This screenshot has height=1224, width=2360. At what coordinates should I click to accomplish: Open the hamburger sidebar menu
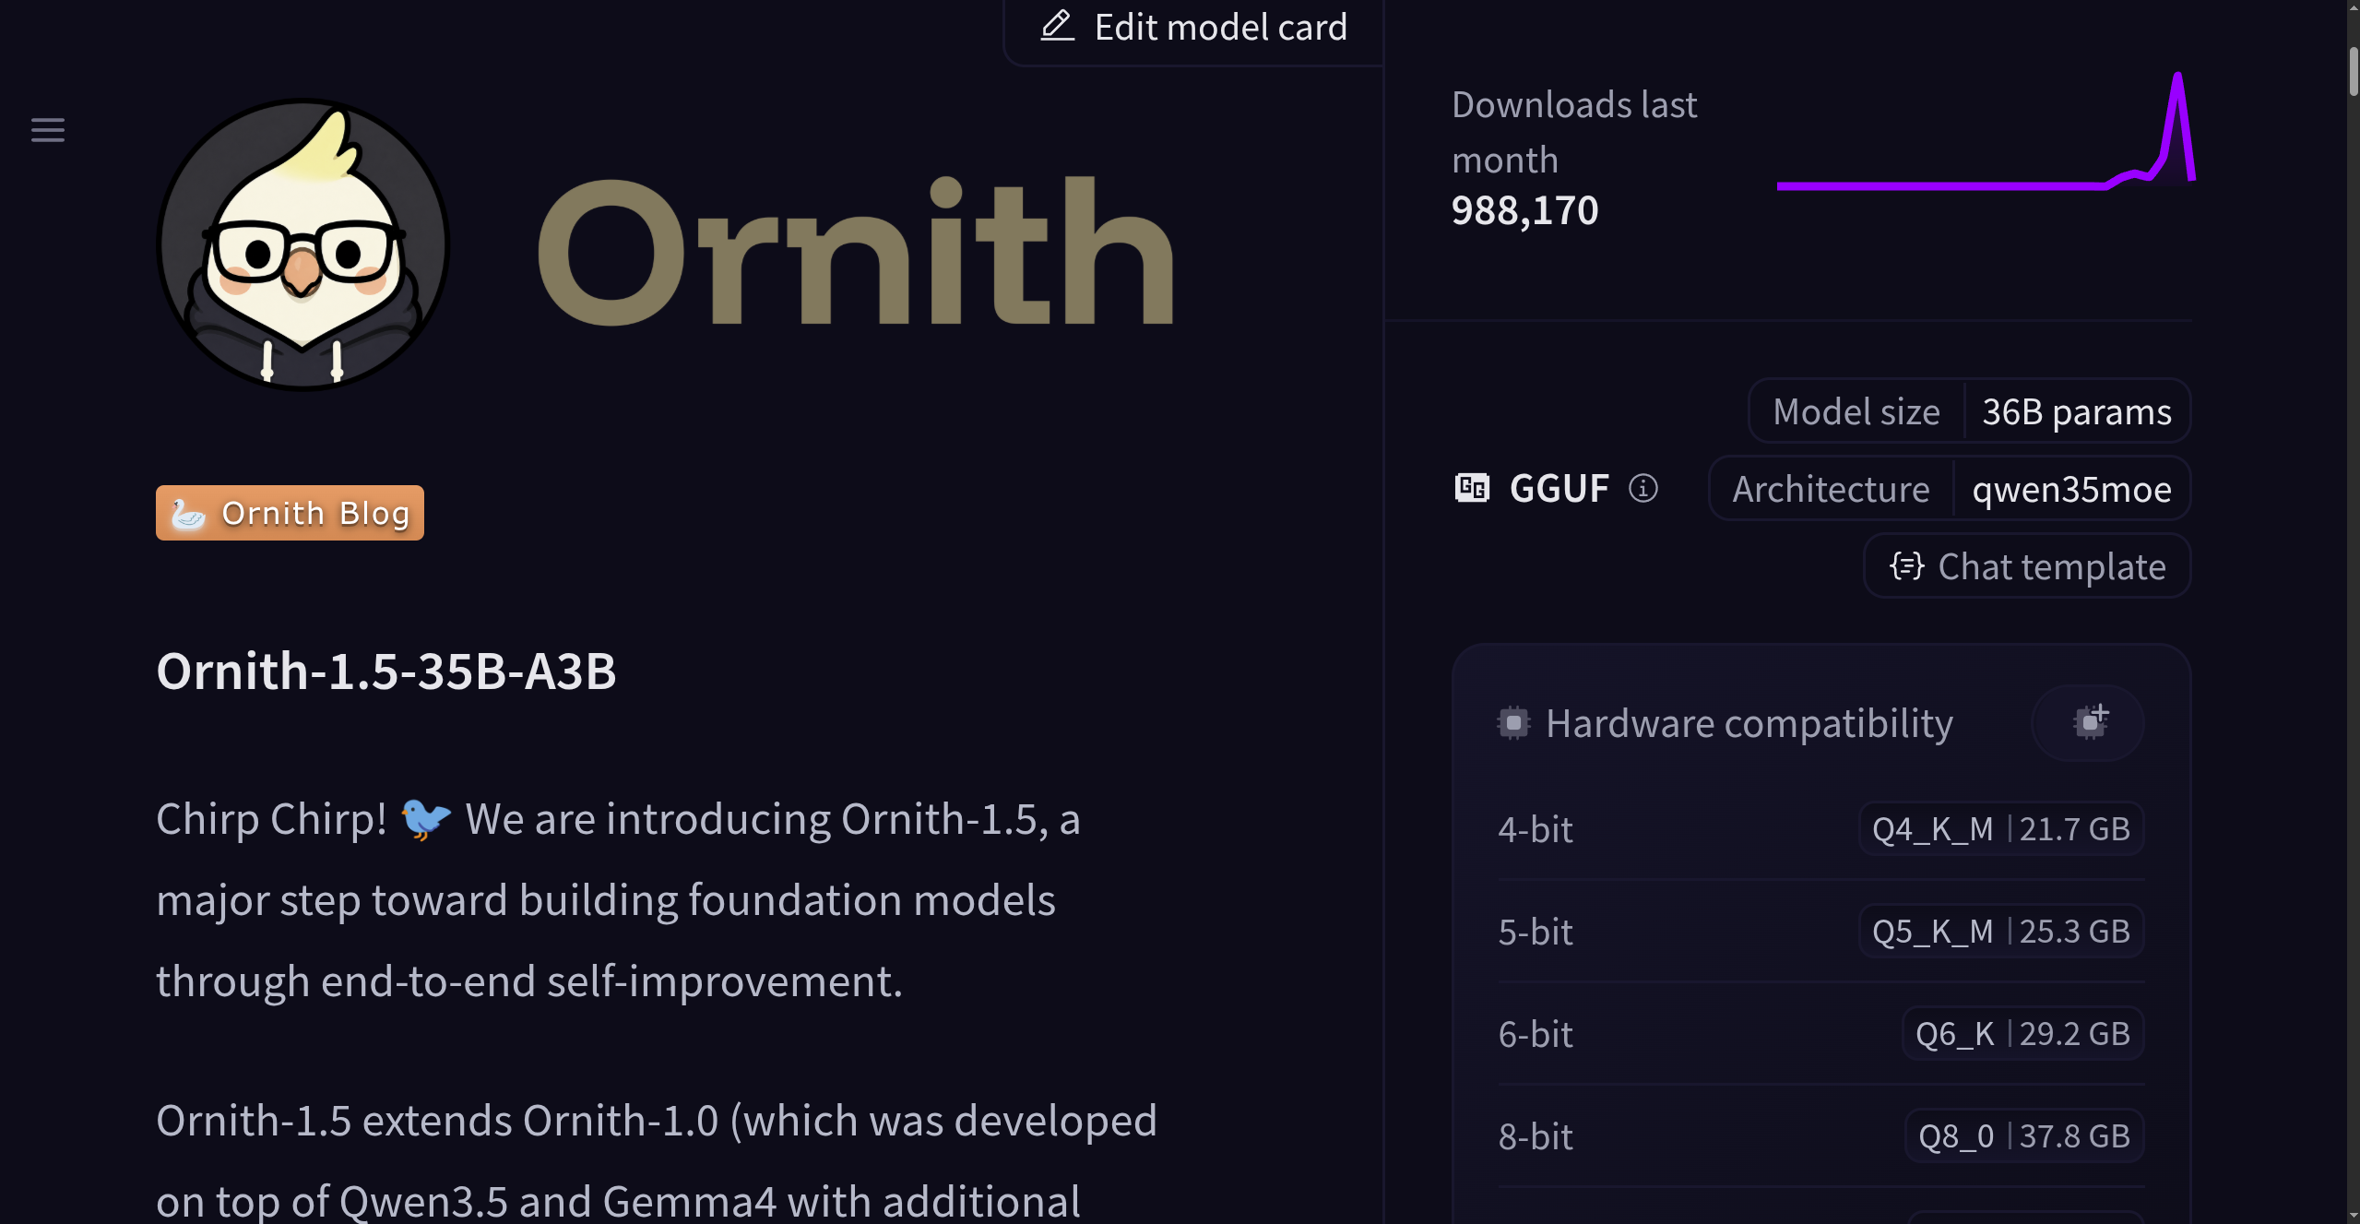[x=48, y=130]
